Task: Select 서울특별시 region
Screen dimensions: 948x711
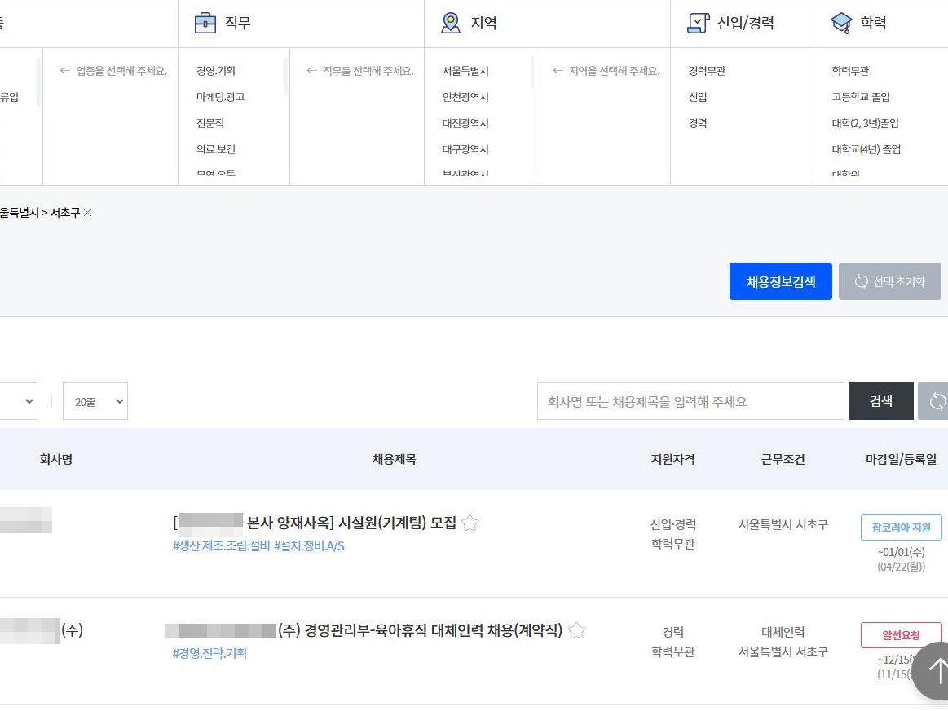Action: [x=465, y=71]
